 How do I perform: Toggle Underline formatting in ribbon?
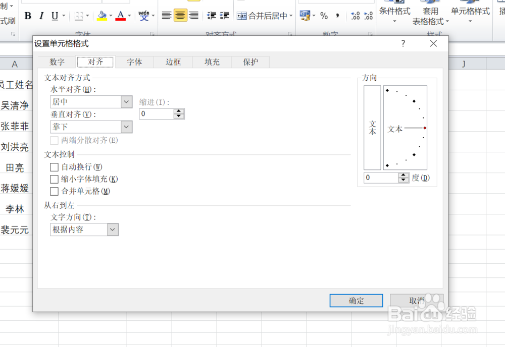[x=55, y=16]
